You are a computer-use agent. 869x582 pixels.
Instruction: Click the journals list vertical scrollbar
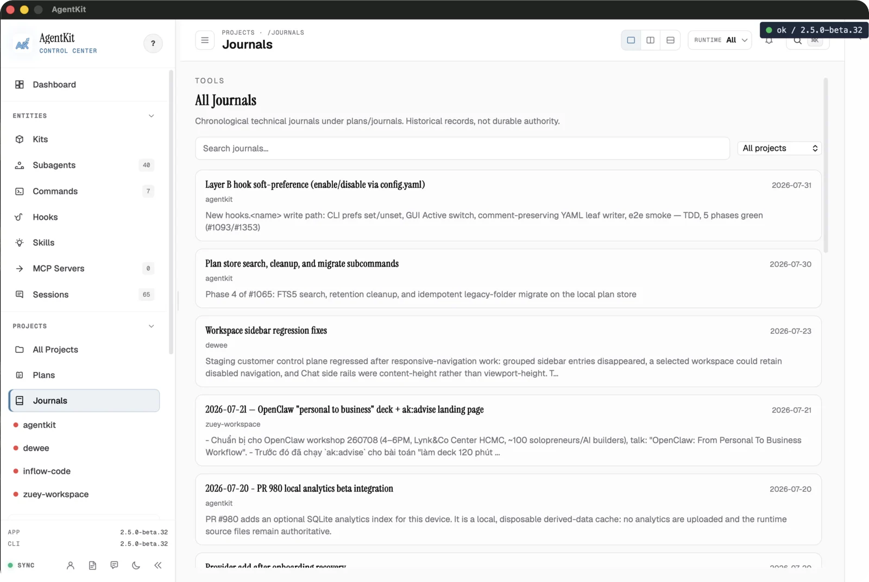coord(826,166)
